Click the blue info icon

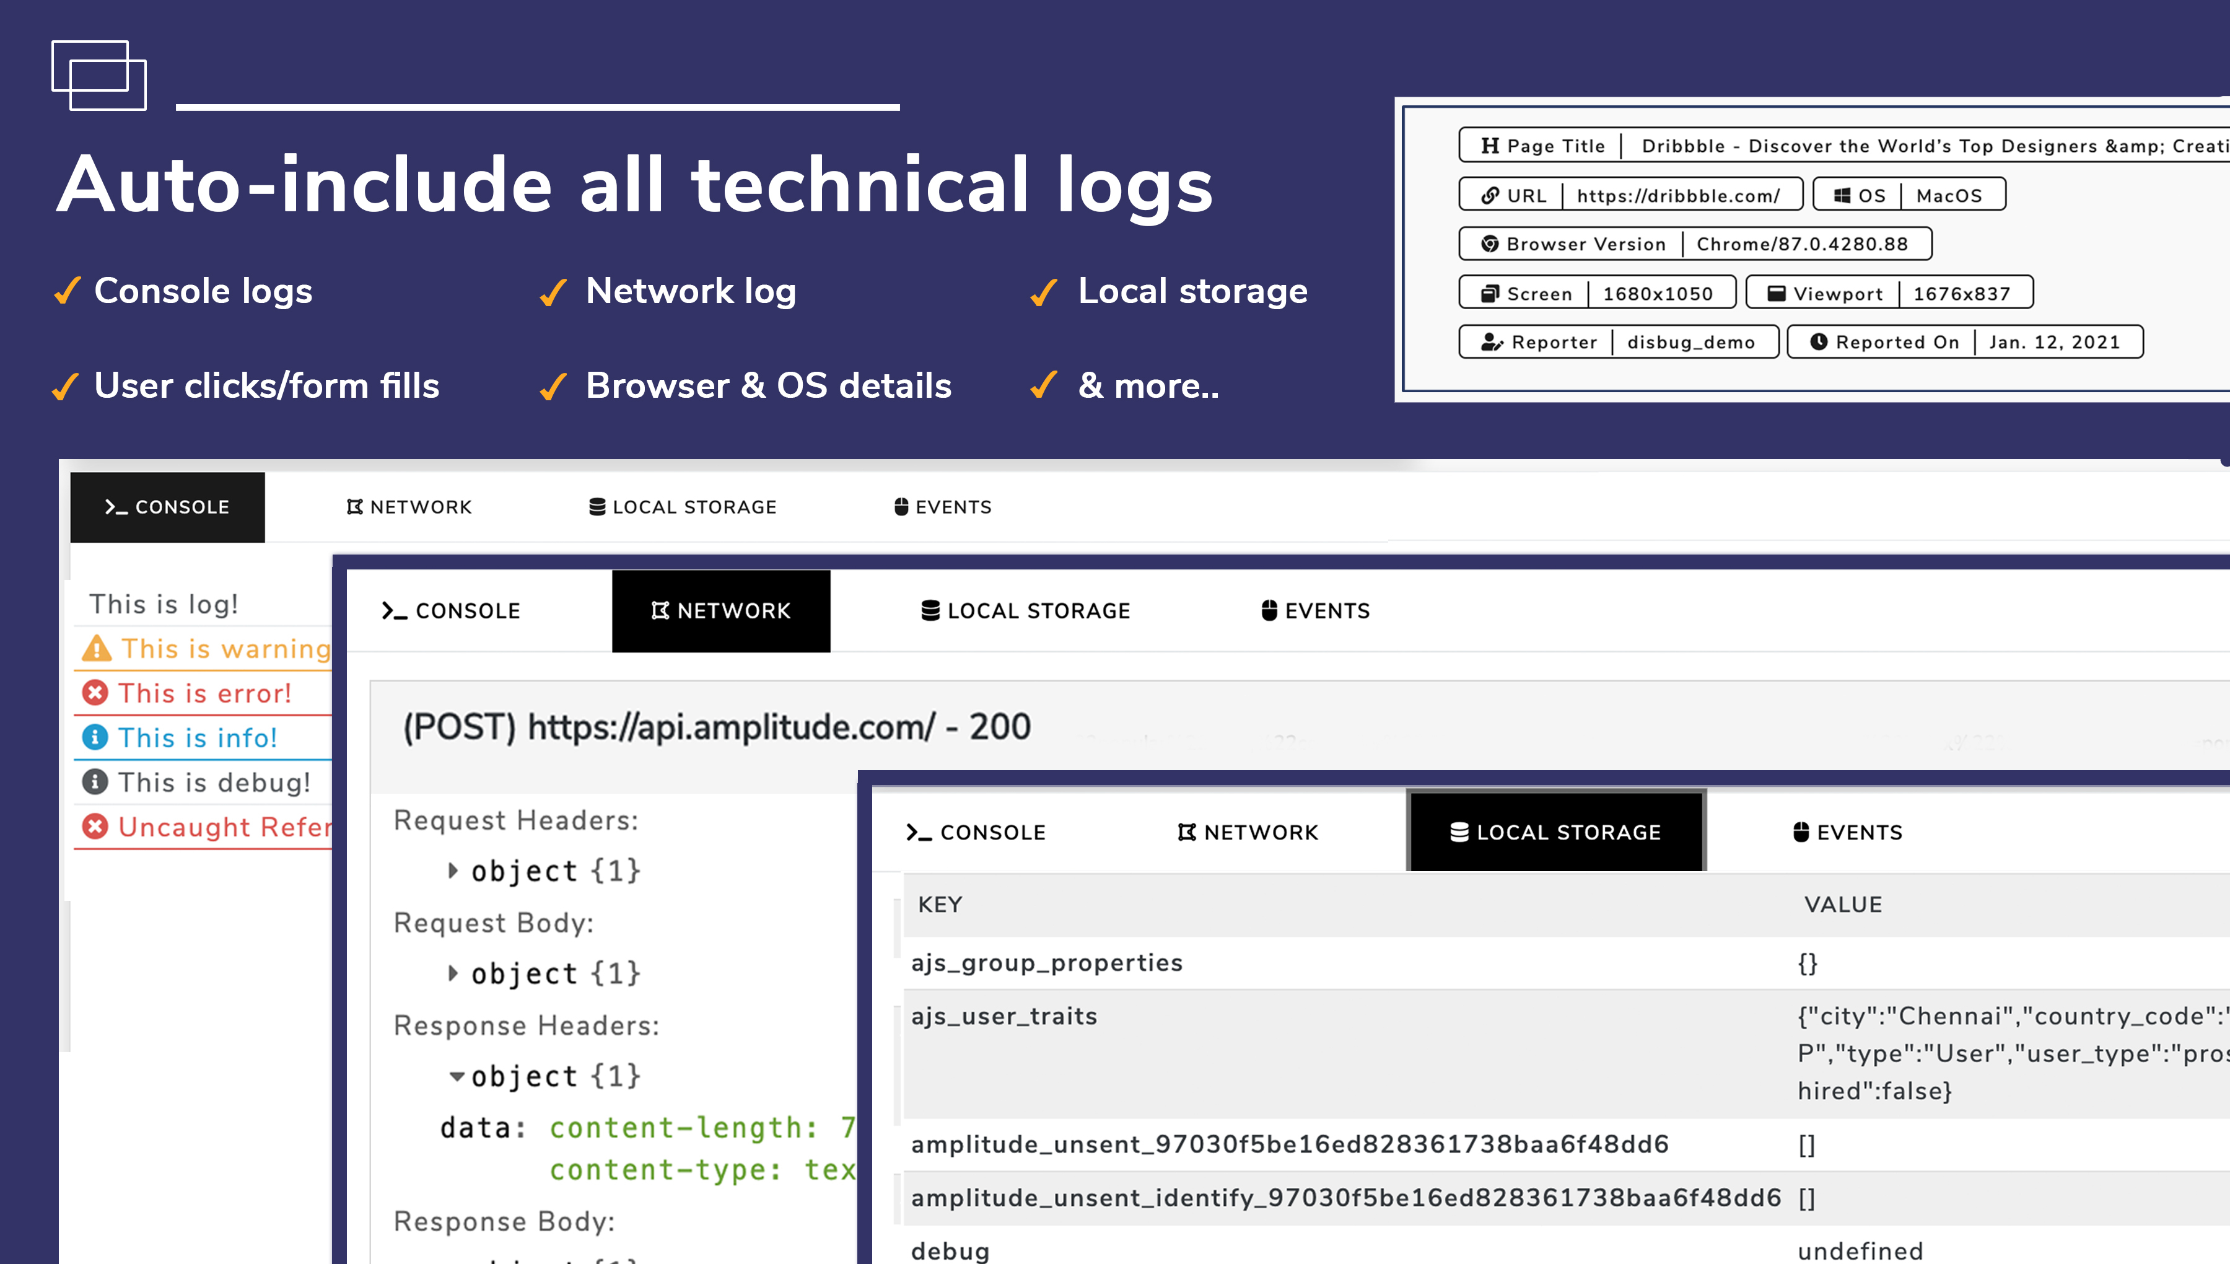(x=95, y=737)
